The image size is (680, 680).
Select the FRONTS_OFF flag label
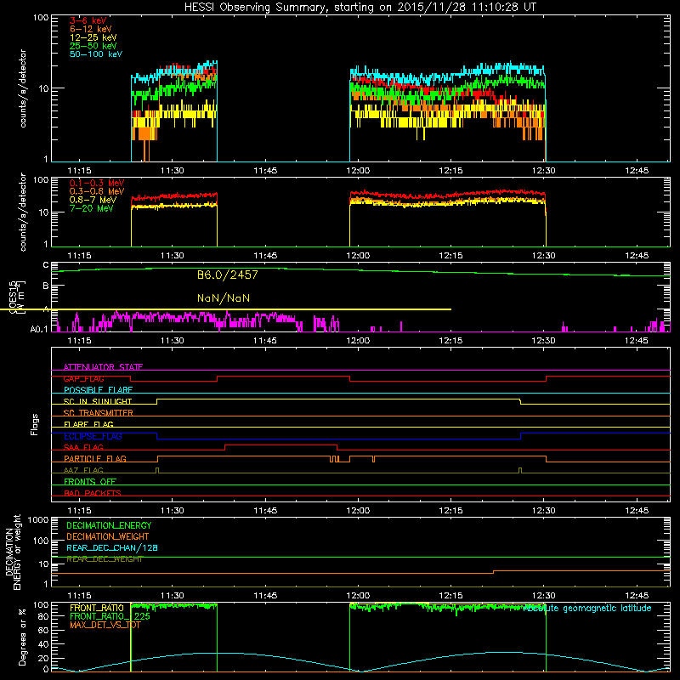(90, 481)
